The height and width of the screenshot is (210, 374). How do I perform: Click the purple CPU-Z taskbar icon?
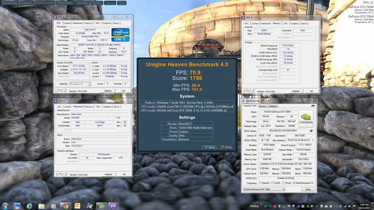[x=113, y=206]
